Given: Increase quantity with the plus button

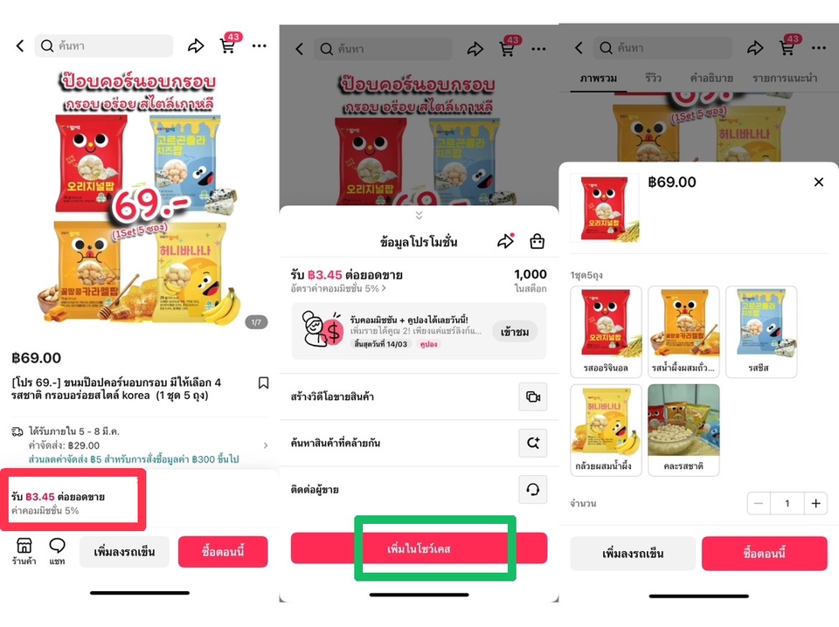Looking at the screenshot, I should coord(815,503).
